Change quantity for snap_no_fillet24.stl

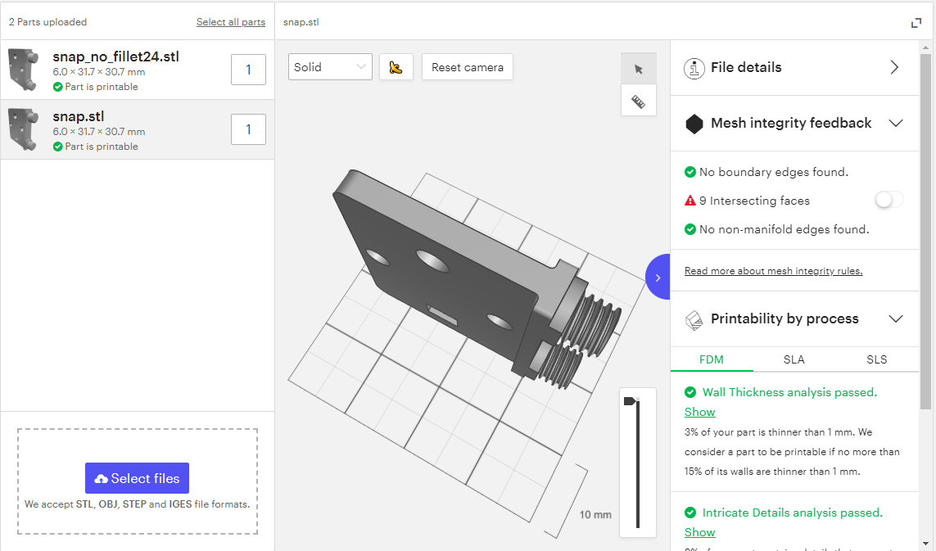248,70
